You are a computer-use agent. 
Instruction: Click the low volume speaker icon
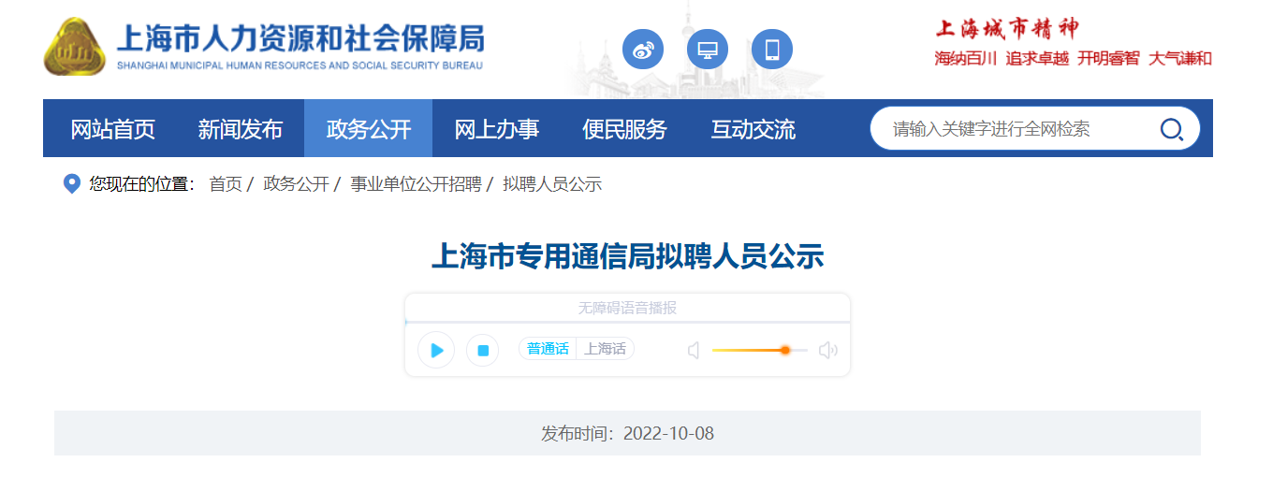tap(694, 351)
